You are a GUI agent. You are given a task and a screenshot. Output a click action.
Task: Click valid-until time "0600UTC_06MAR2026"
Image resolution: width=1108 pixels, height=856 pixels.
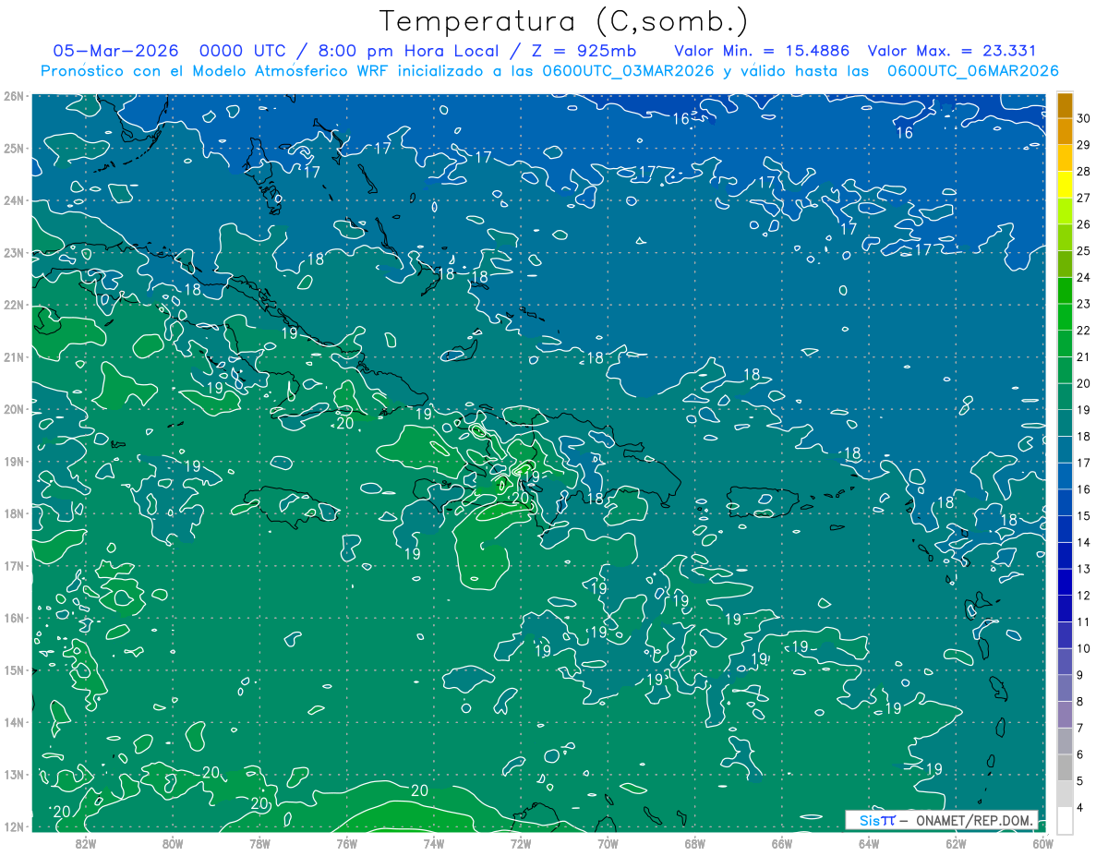(972, 70)
